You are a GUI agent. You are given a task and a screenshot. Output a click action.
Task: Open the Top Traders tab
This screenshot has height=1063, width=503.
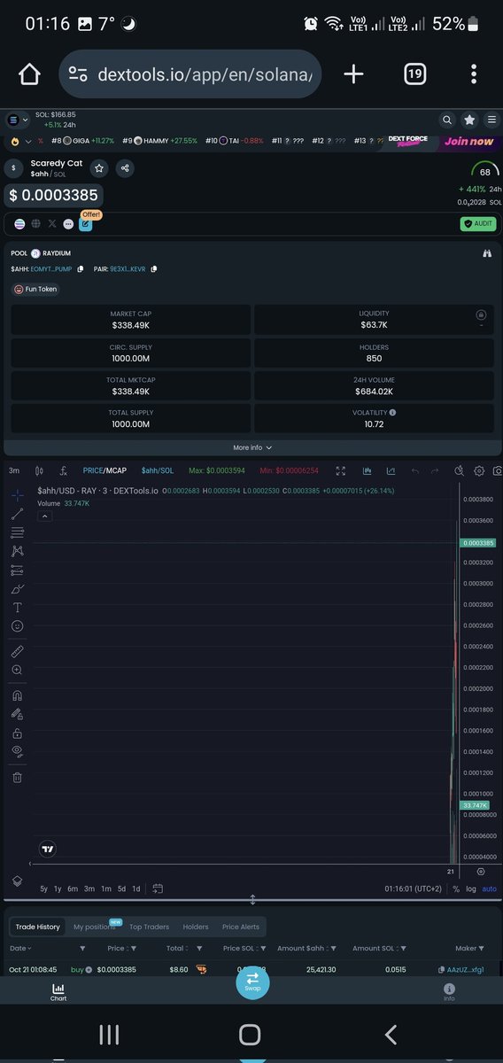149,927
